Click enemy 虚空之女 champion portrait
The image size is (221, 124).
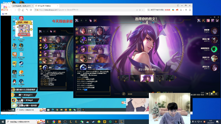point(214,68)
